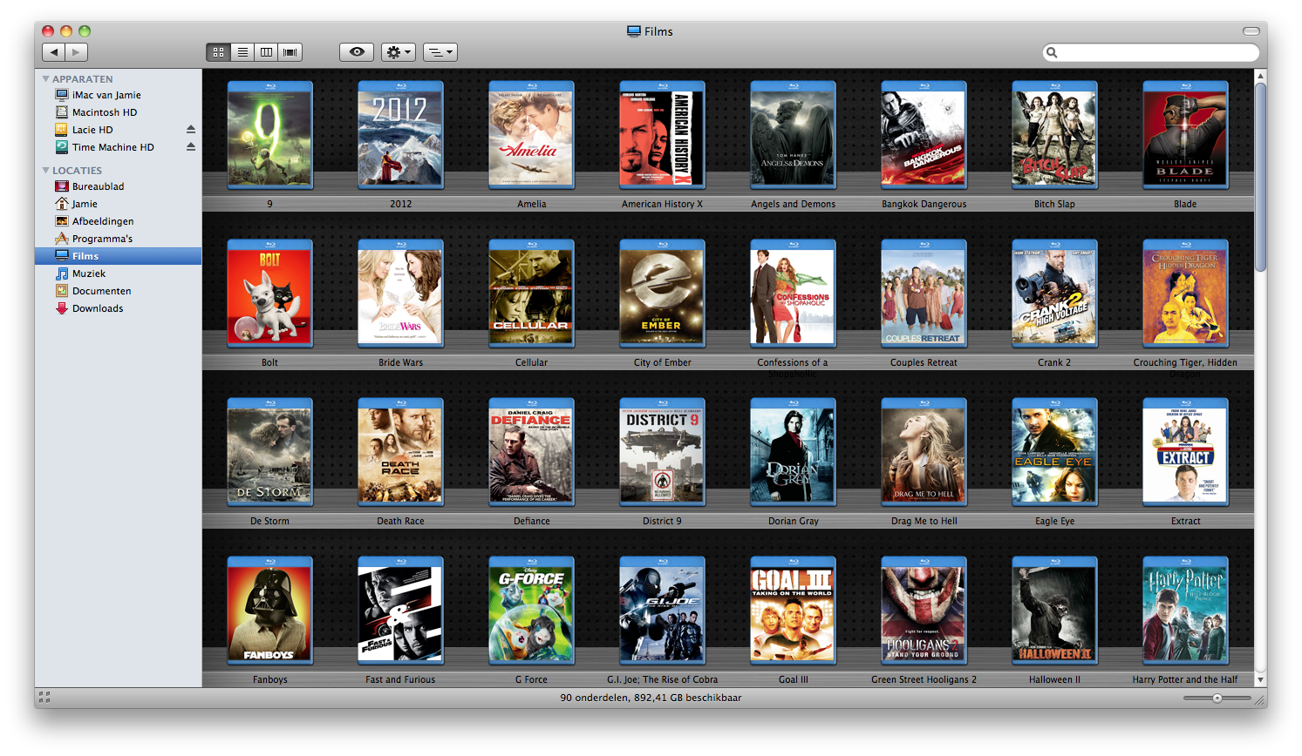The image size is (1302, 756).
Task: Select the Drag Me to Hell cover
Action: (924, 452)
